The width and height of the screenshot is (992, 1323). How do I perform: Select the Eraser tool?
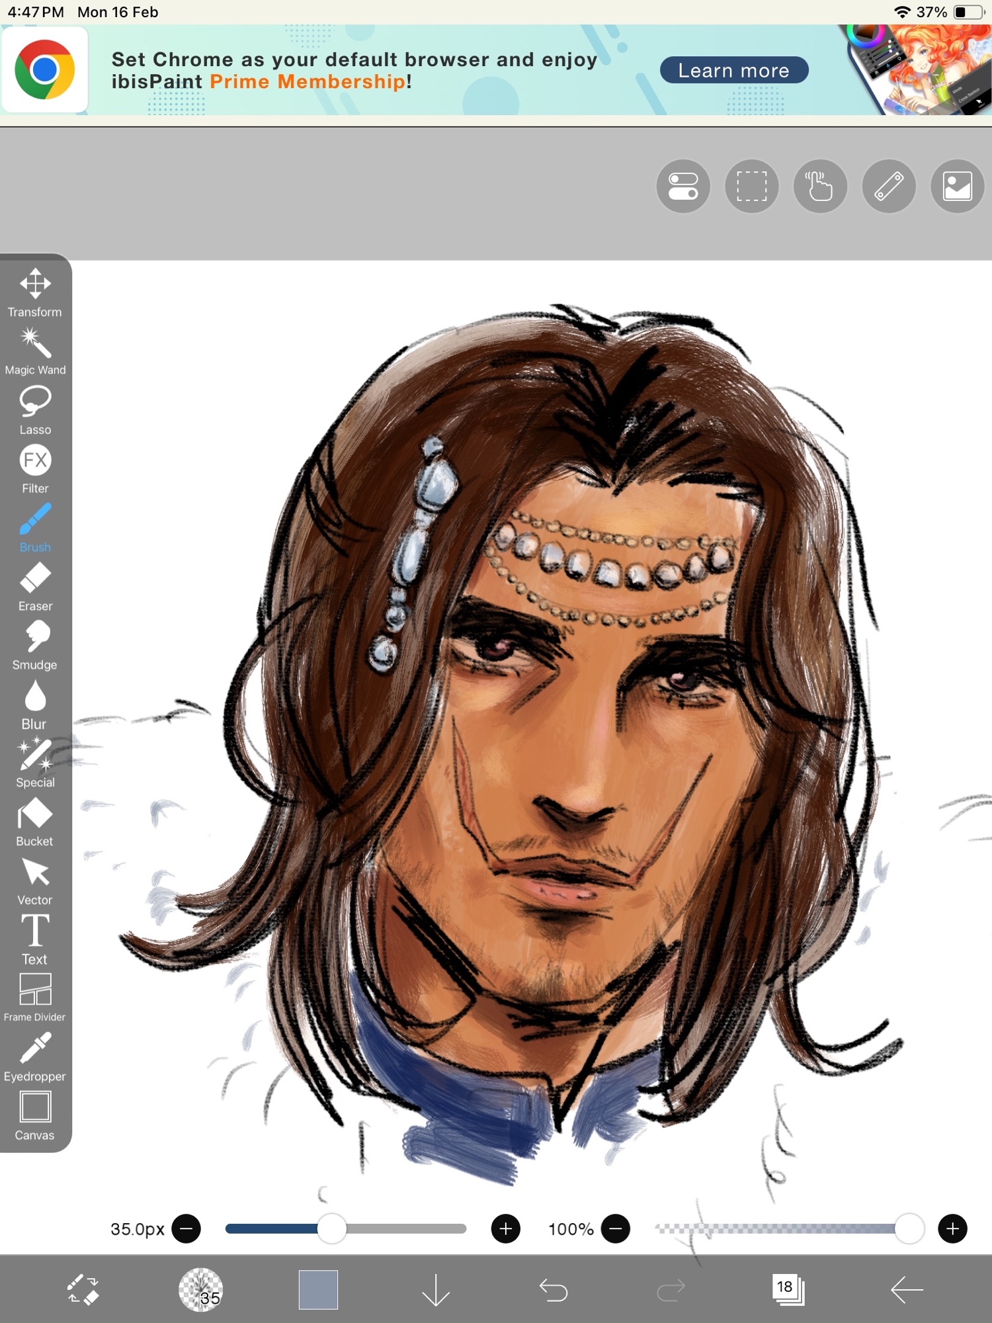35,587
